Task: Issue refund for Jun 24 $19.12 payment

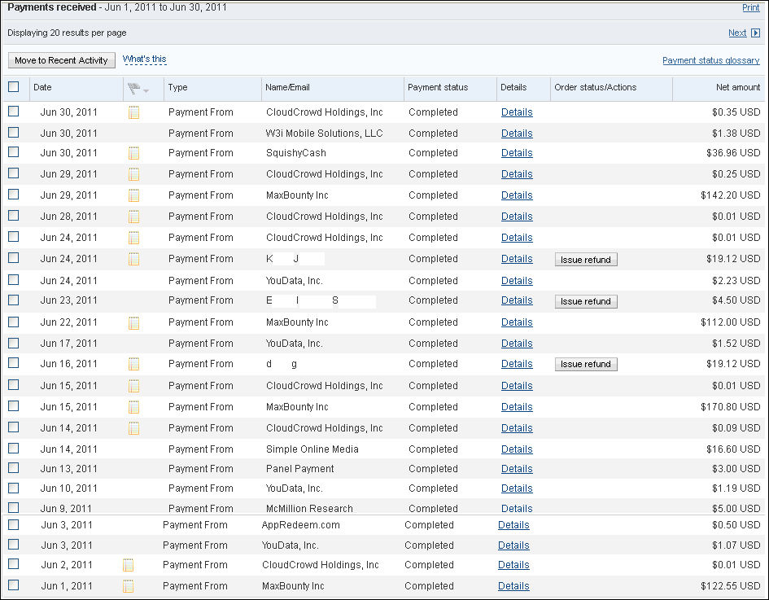Action: pyautogui.click(x=586, y=260)
